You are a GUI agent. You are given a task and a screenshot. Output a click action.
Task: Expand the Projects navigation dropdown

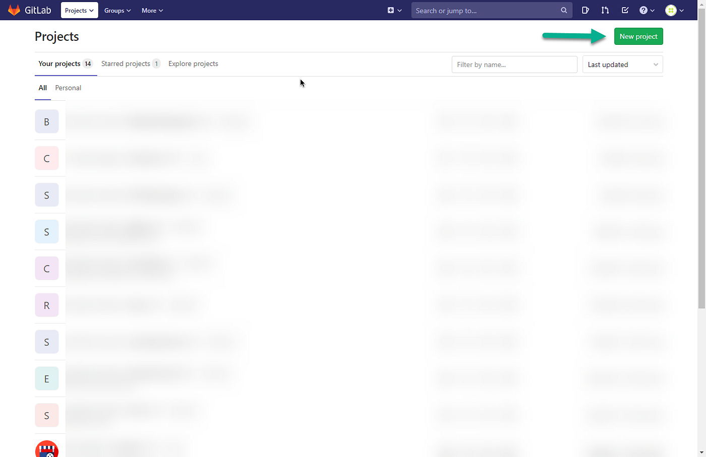[x=79, y=10]
